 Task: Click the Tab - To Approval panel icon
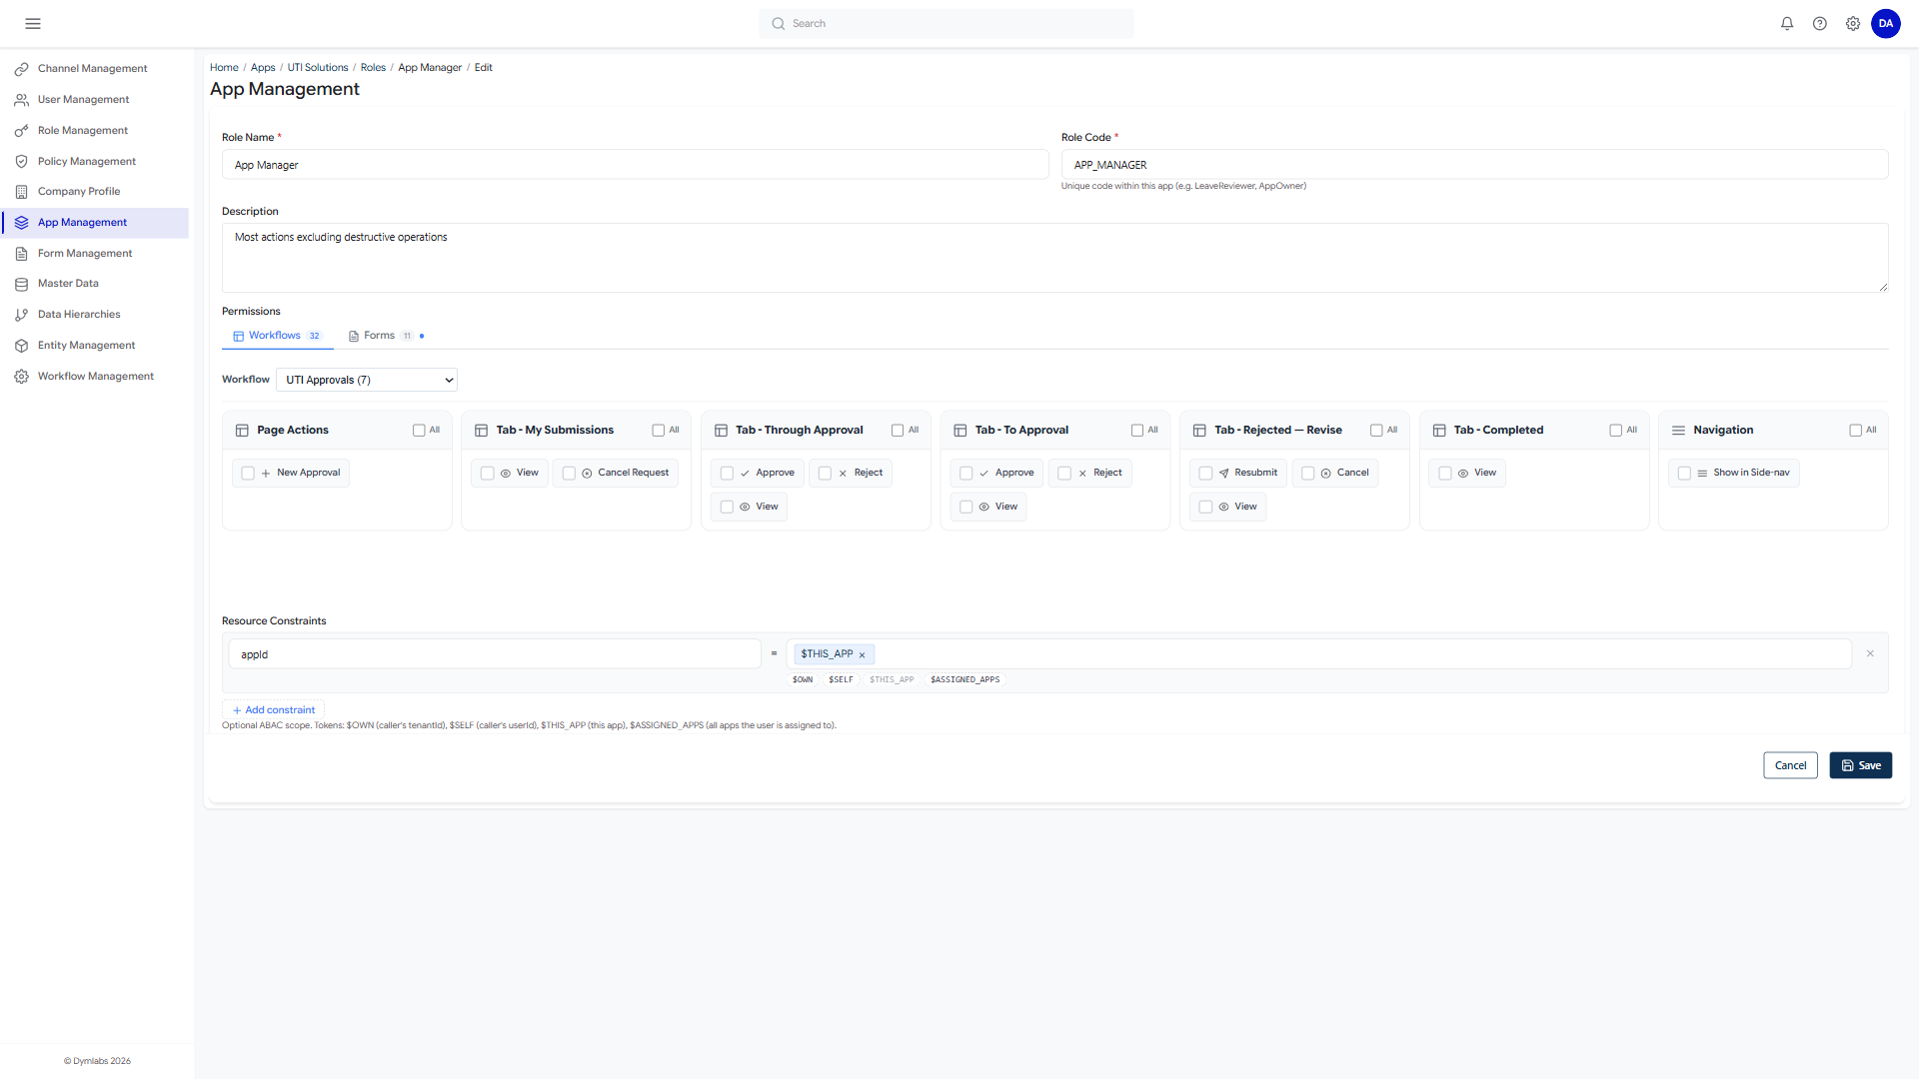[959, 431]
